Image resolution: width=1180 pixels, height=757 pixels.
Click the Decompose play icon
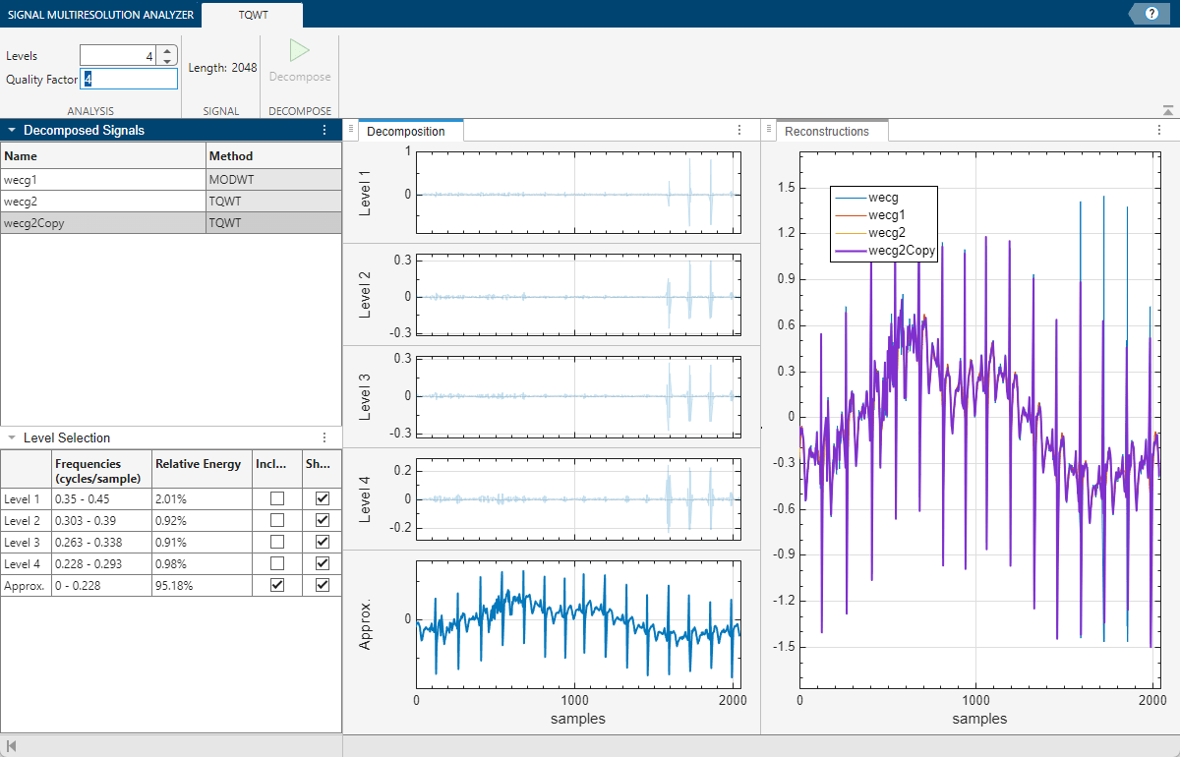[300, 52]
